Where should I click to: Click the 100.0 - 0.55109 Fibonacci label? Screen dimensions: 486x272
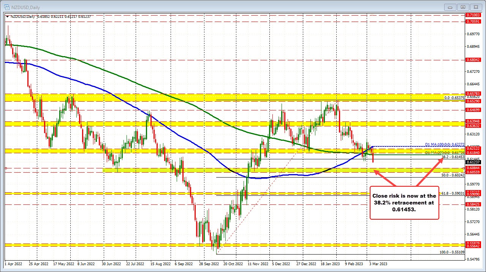tap(451, 252)
